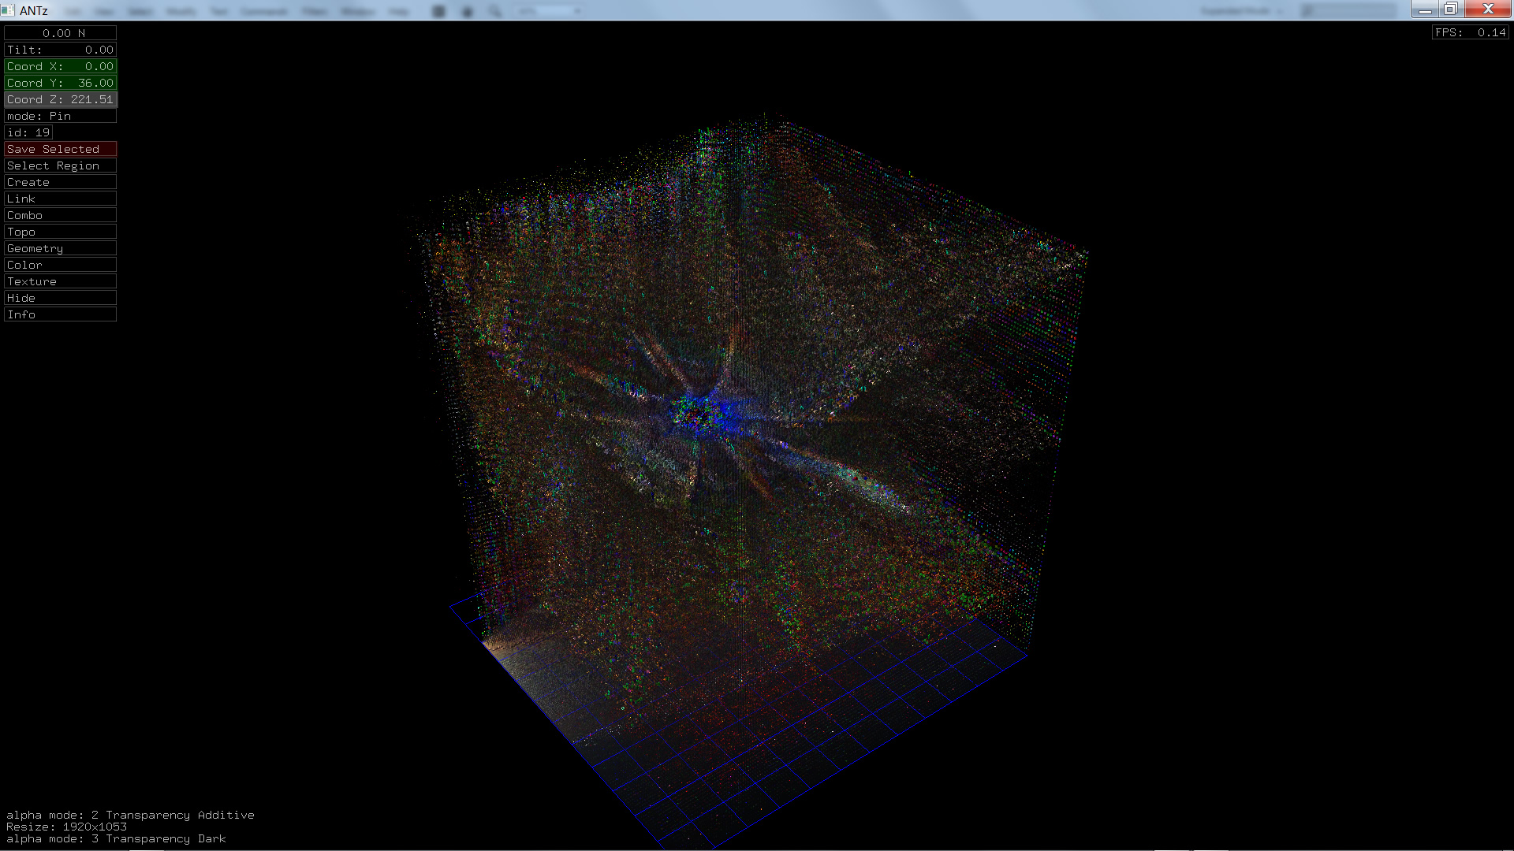Expand the Topo option
Image resolution: width=1514 pixels, height=851 pixels.
(60, 232)
